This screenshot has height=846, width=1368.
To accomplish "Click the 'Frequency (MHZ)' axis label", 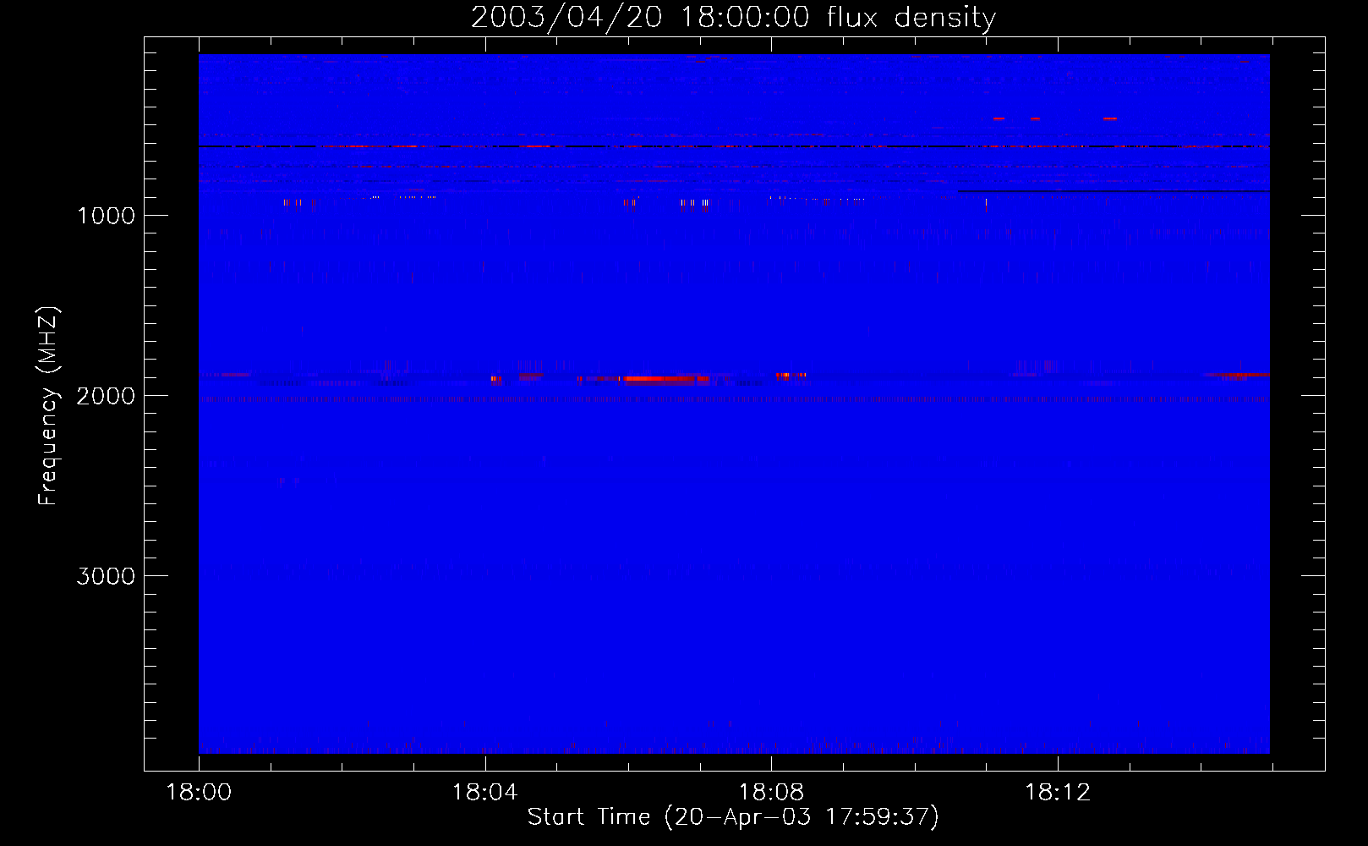I will (47, 406).
